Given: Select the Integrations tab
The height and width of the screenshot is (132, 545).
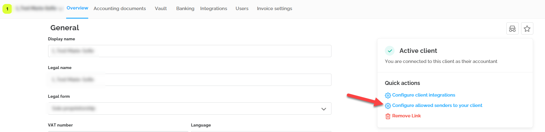Looking at the screenshot, I should point(214,9).
